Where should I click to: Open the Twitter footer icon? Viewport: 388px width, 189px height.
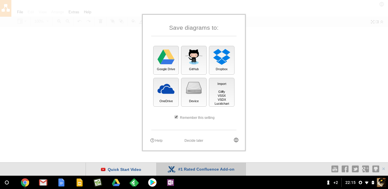(355, 169)
